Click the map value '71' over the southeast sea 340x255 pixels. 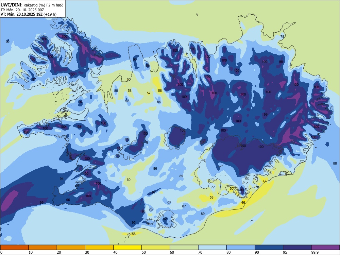click(x=252, y=221)
